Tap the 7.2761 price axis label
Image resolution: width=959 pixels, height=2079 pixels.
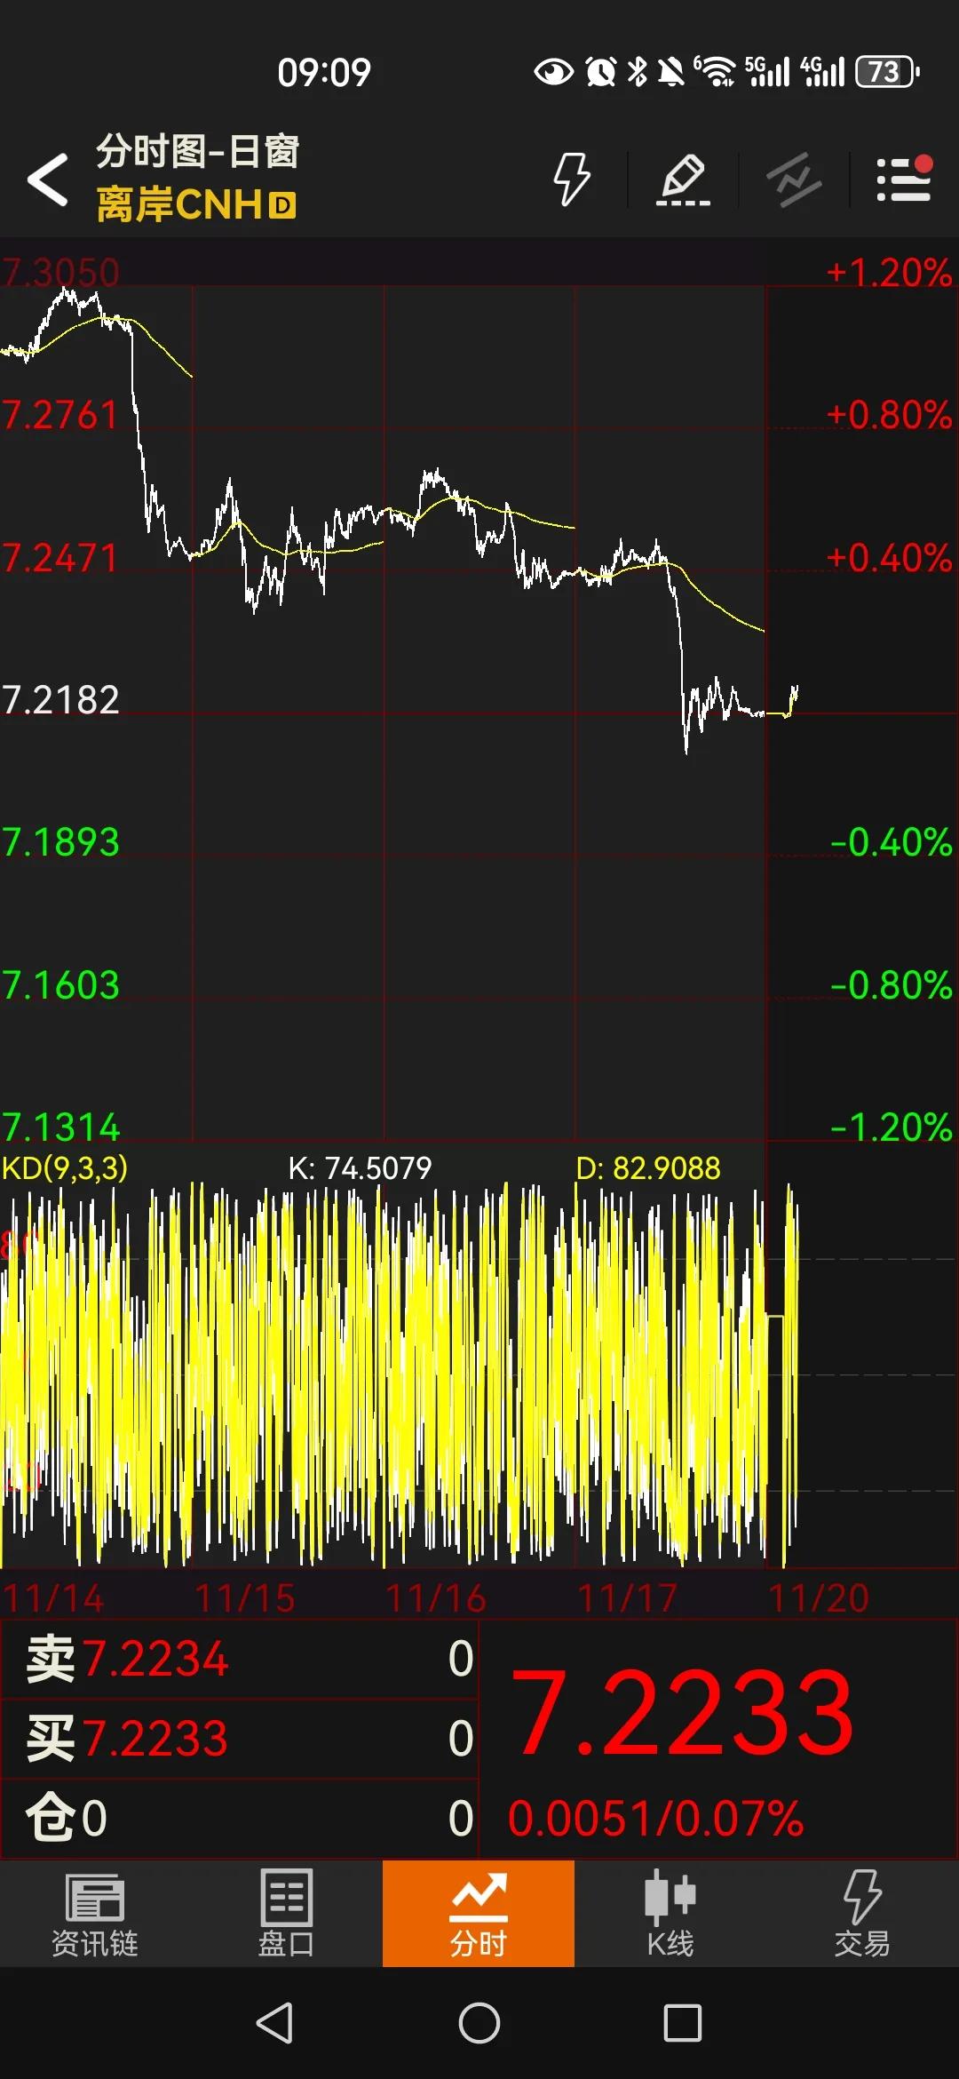(59, 415)
